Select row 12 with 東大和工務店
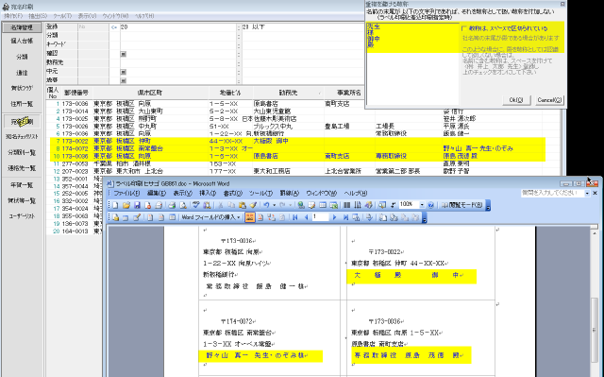The height and width of the screenshot is (377, 604). click(302, 171)
